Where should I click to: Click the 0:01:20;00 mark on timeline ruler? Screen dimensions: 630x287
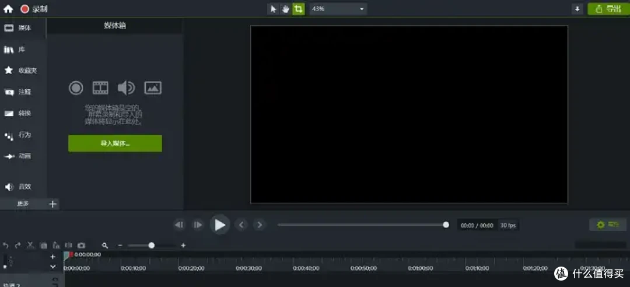pos(535,268)
